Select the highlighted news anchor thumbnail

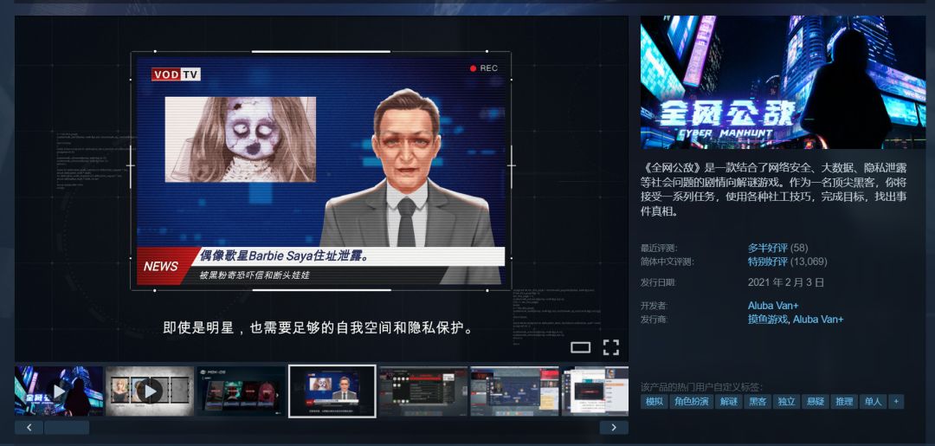click(x=332, y=391)
